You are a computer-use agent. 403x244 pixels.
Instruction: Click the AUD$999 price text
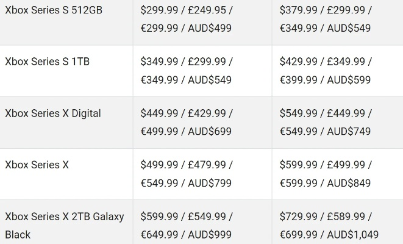[210, 235]
